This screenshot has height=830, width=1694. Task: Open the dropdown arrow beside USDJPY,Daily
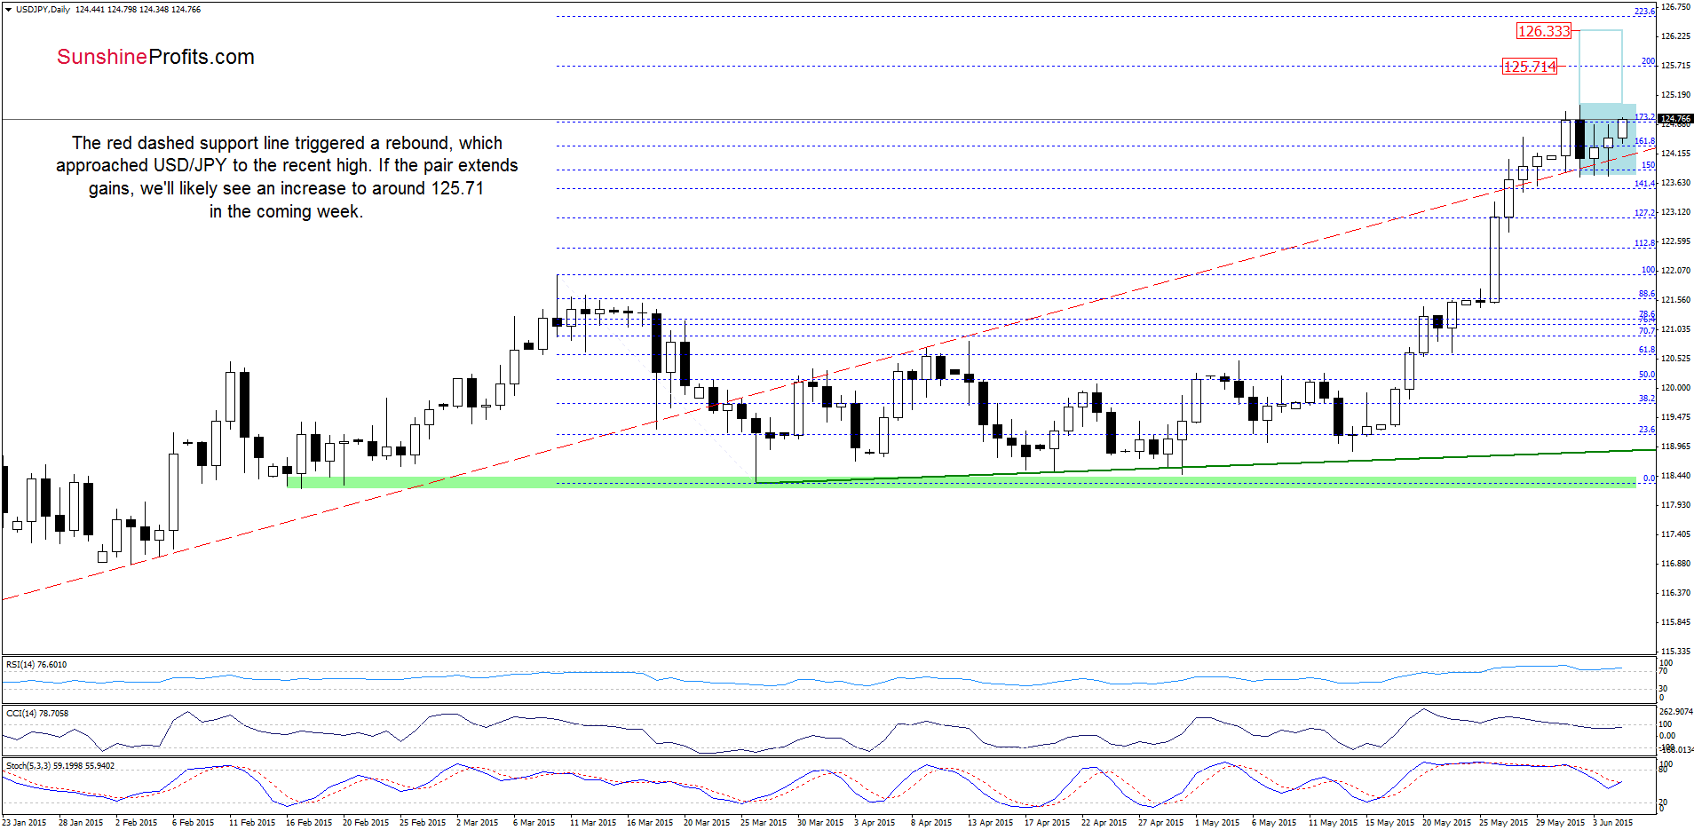(x=9, y=10)
